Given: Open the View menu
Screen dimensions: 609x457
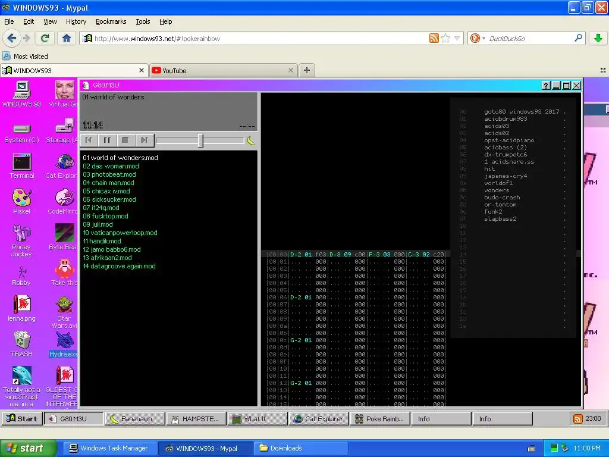Looking at the screenshot, I should [x=50, y=21].
